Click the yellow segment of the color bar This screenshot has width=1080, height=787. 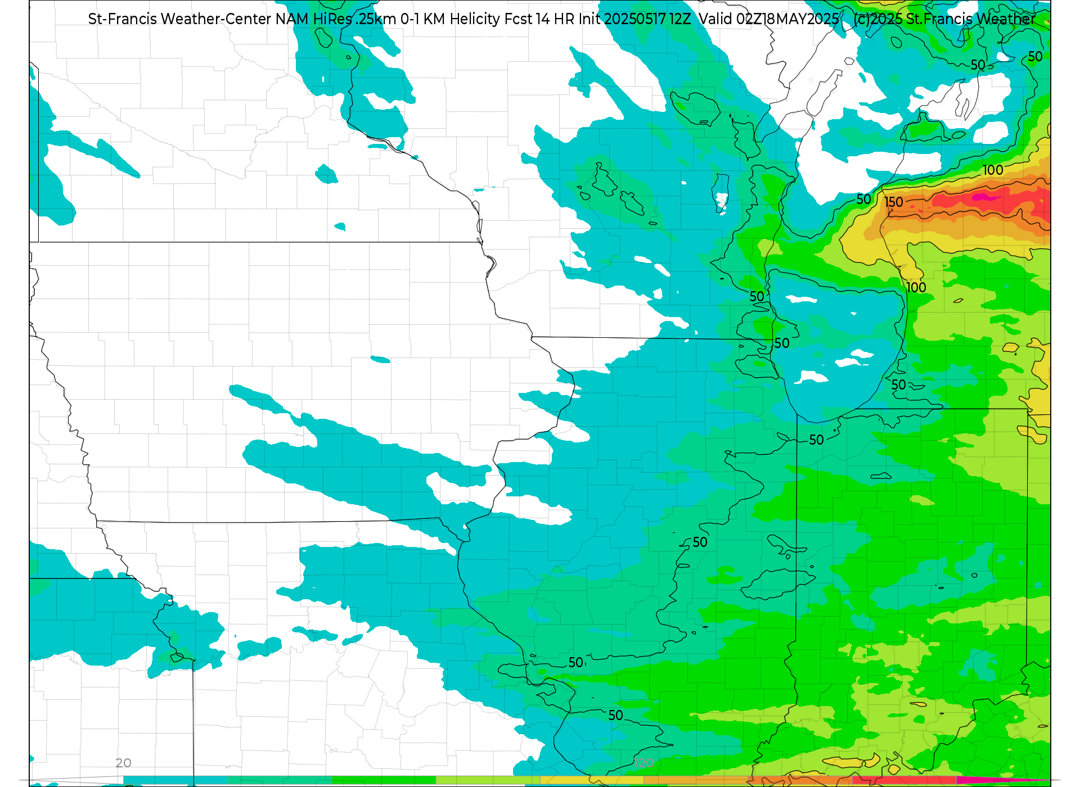point(592,780)
